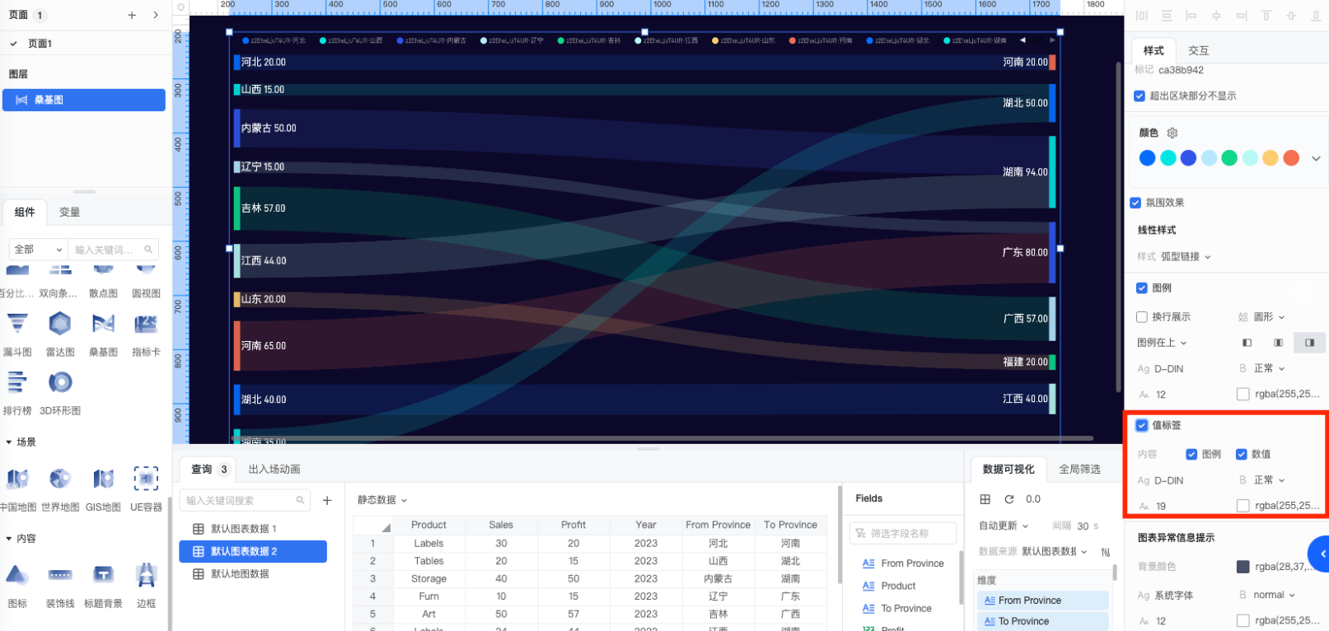The height and width of the screenshot is (631, 1329).
Task: Click the align-top toolbar icon
Action: pos(1266,16)
